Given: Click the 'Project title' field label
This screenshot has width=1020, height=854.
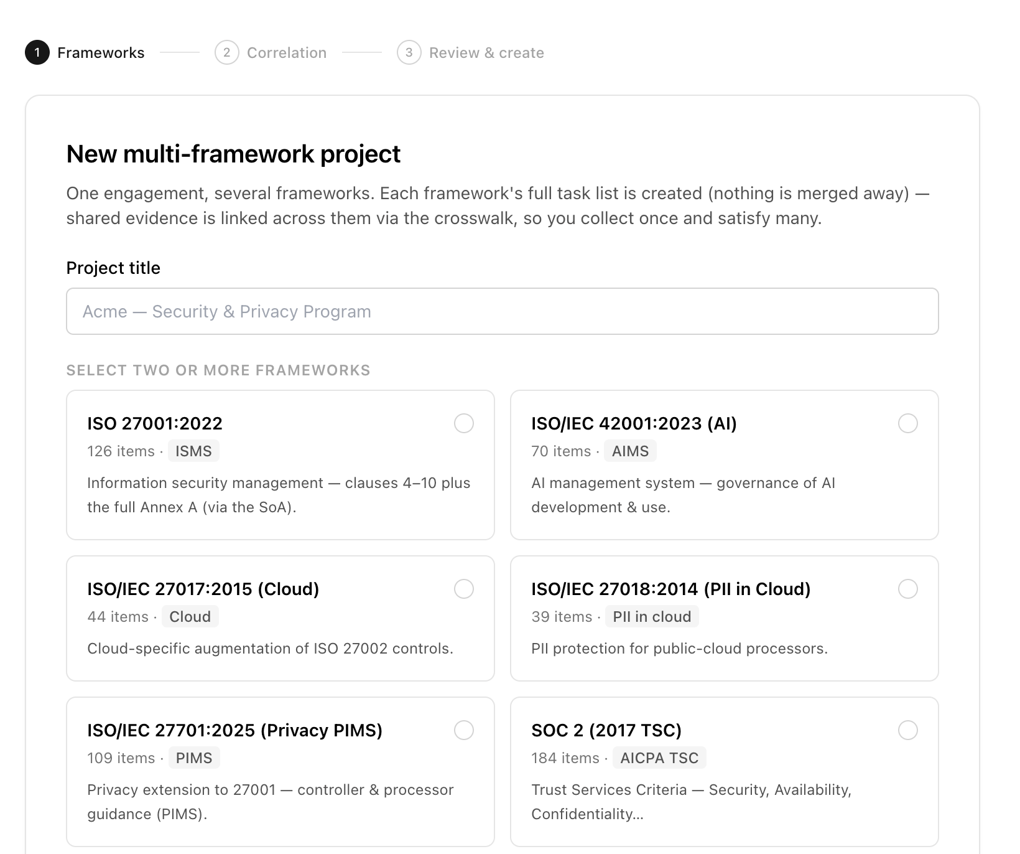Looking at the screenshot, I should tap(113, 268).
